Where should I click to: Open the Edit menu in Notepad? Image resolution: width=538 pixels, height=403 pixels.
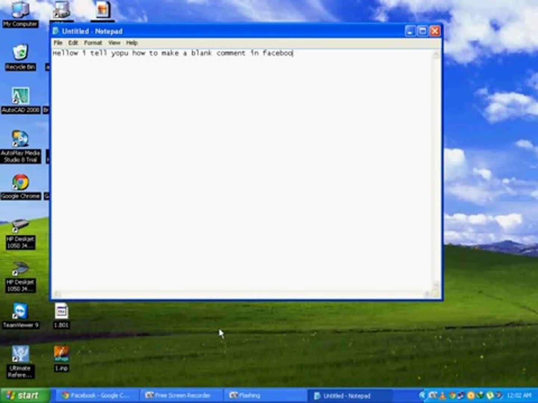click(x=73, y=43)
